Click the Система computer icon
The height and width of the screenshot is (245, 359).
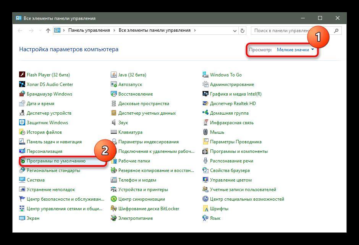(x=22, y=180)
